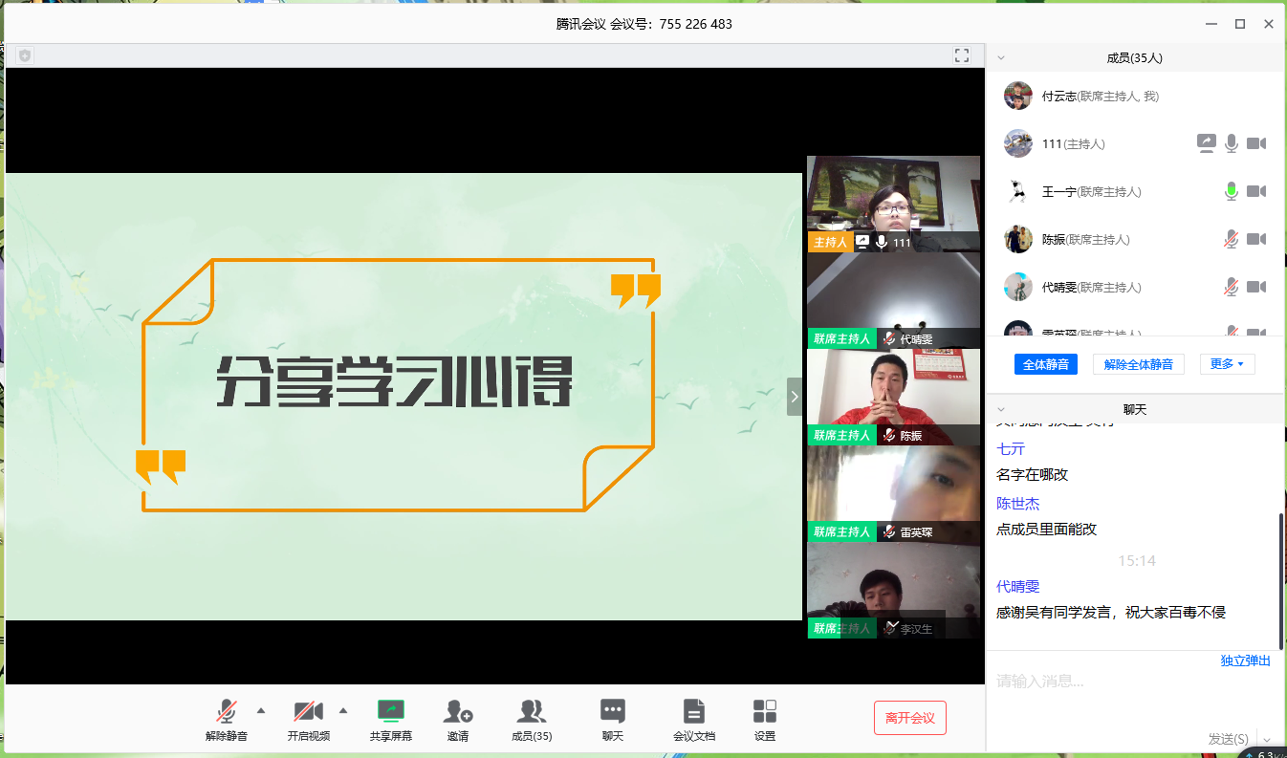1287x758 pixels.
Task: Click screen-share icon in member 111 row
Action: 1207,143
